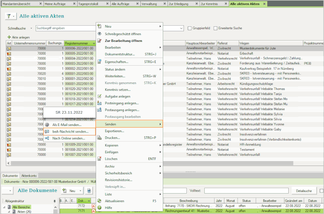Open the Aktenkonto tab
324x214 pixels.
pos(29,175)
